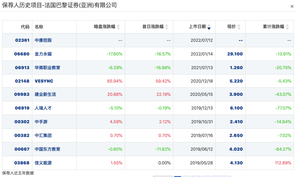Screen dimensions: 297x177
Task: Select 建业新生活 grey-market change 20.88%
Action: pos(115,94)
